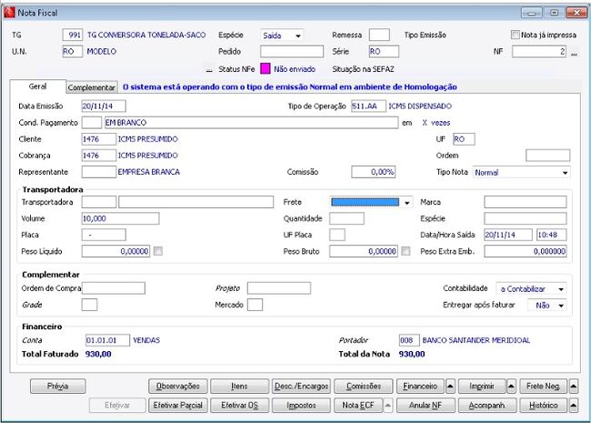Click the arrow icon next to Financeiro button
The height and width of the screenshot is (423, 591).
click(450, 386)
